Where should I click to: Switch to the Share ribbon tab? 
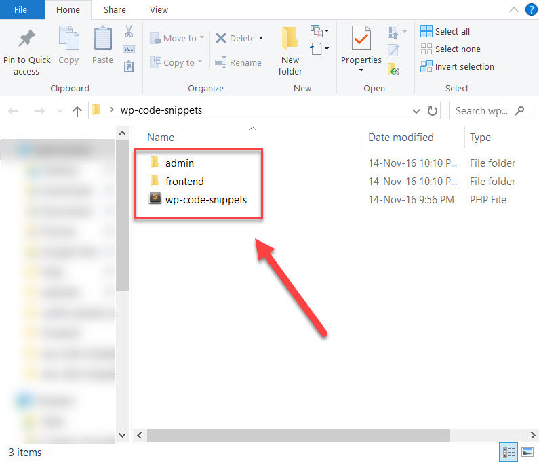pyautogui.click(x=115, y=9)
